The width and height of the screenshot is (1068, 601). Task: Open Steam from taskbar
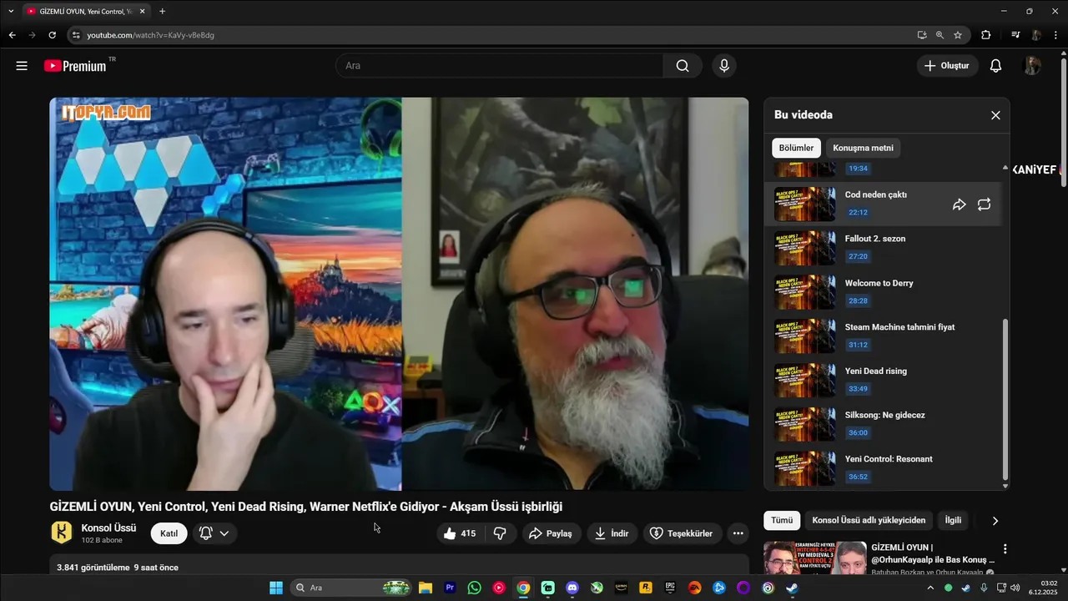click(x=792, y=588)
